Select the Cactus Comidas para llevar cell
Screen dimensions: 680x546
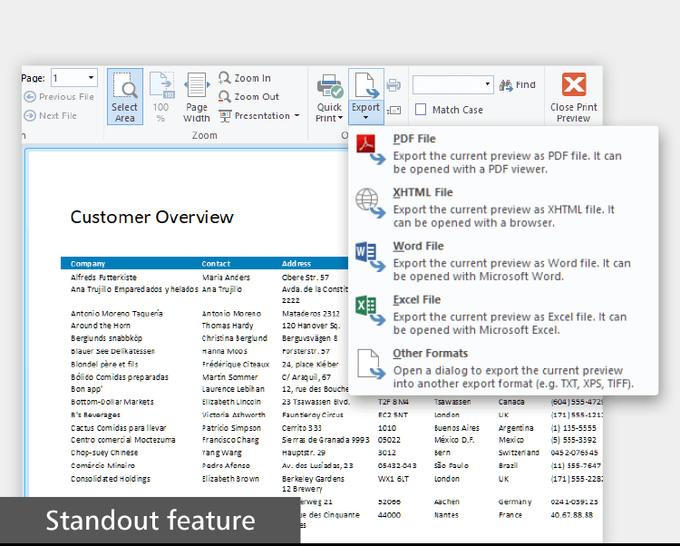pyautogui.click(x=119, y=428)
